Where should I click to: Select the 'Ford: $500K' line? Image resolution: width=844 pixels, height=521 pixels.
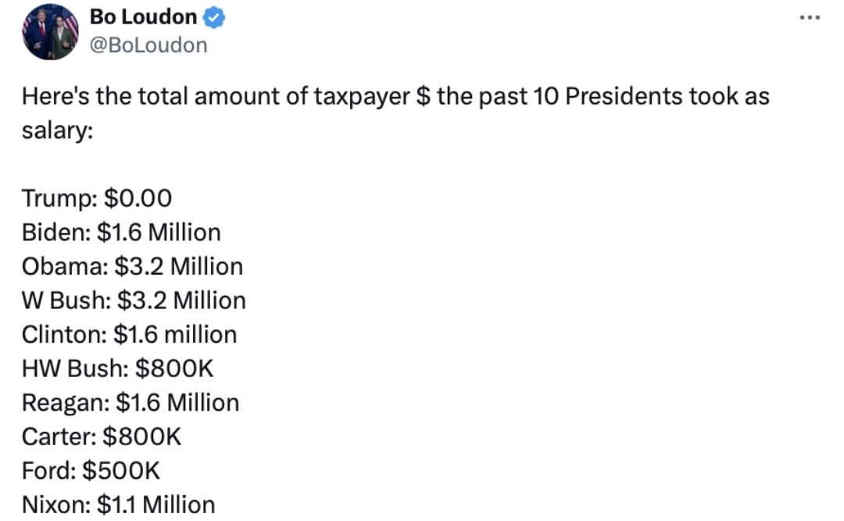[91, 471]
